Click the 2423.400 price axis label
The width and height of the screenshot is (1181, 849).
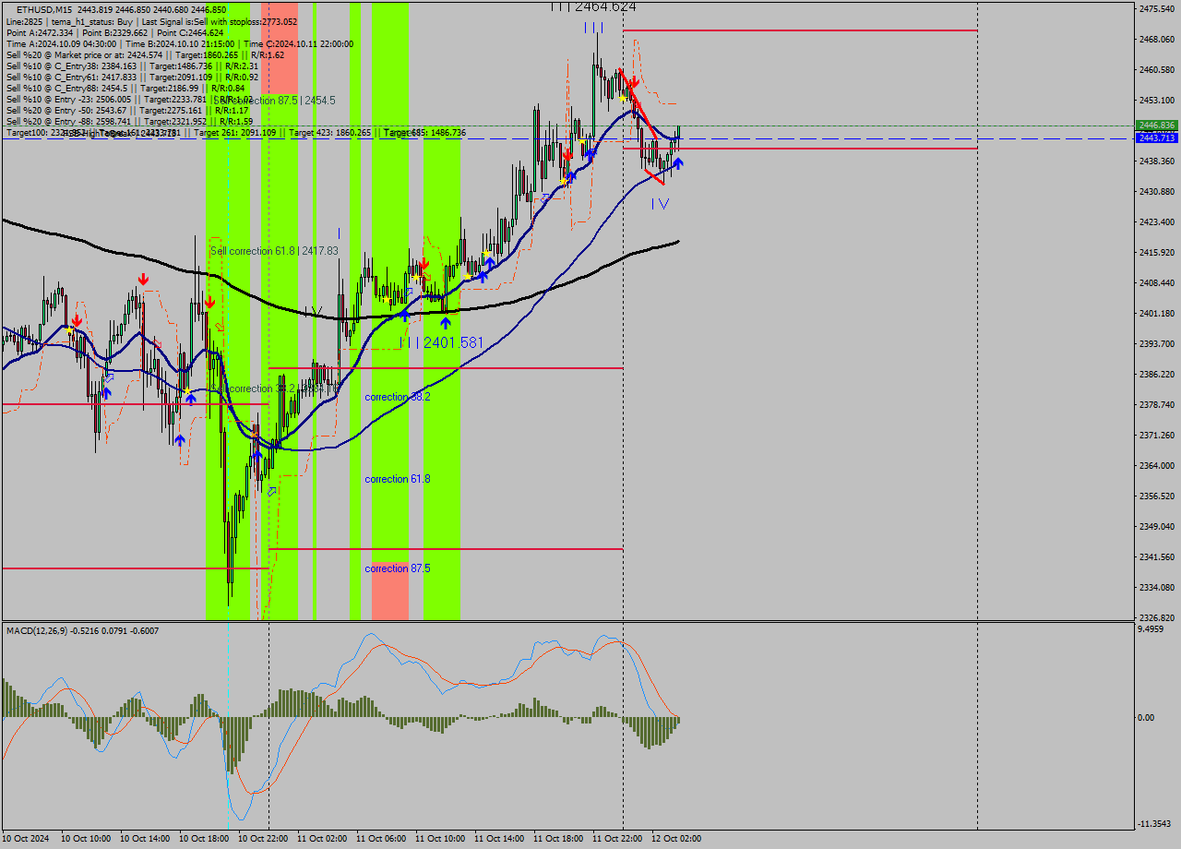point(1157,221)
